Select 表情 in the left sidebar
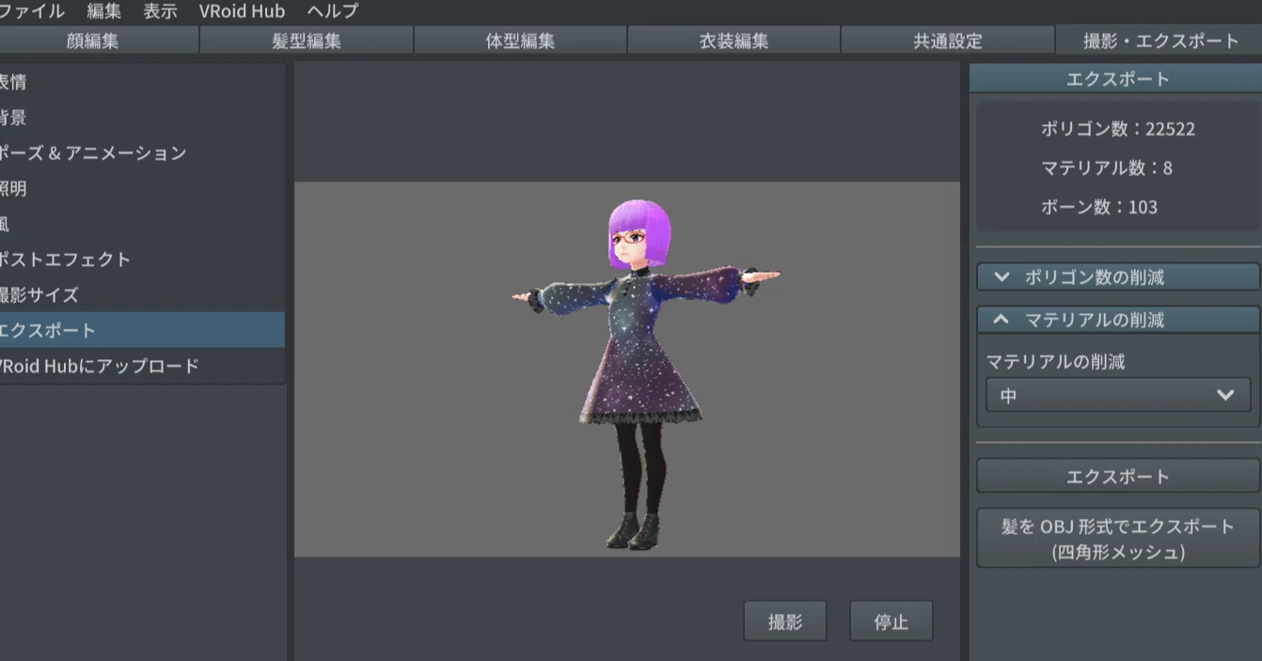Image resolution: width=1262 pixels, height=661 pixels. 141,82
